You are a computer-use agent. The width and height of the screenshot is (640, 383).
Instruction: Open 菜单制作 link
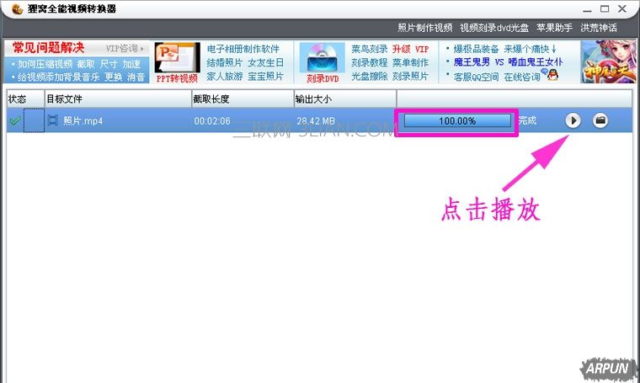pyautogui.click(x=411, y=63)
